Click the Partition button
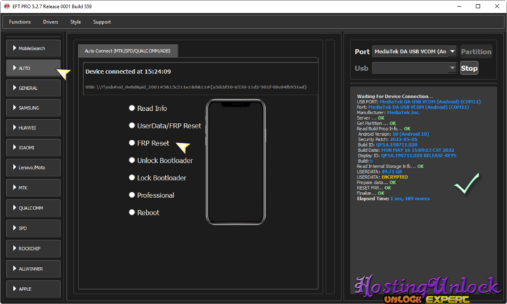The image size is (507, 304). [x=476, y=52]
